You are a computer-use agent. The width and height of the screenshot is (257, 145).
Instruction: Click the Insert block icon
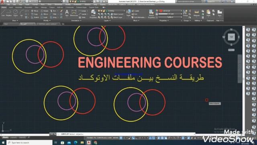tap(128, 13)
